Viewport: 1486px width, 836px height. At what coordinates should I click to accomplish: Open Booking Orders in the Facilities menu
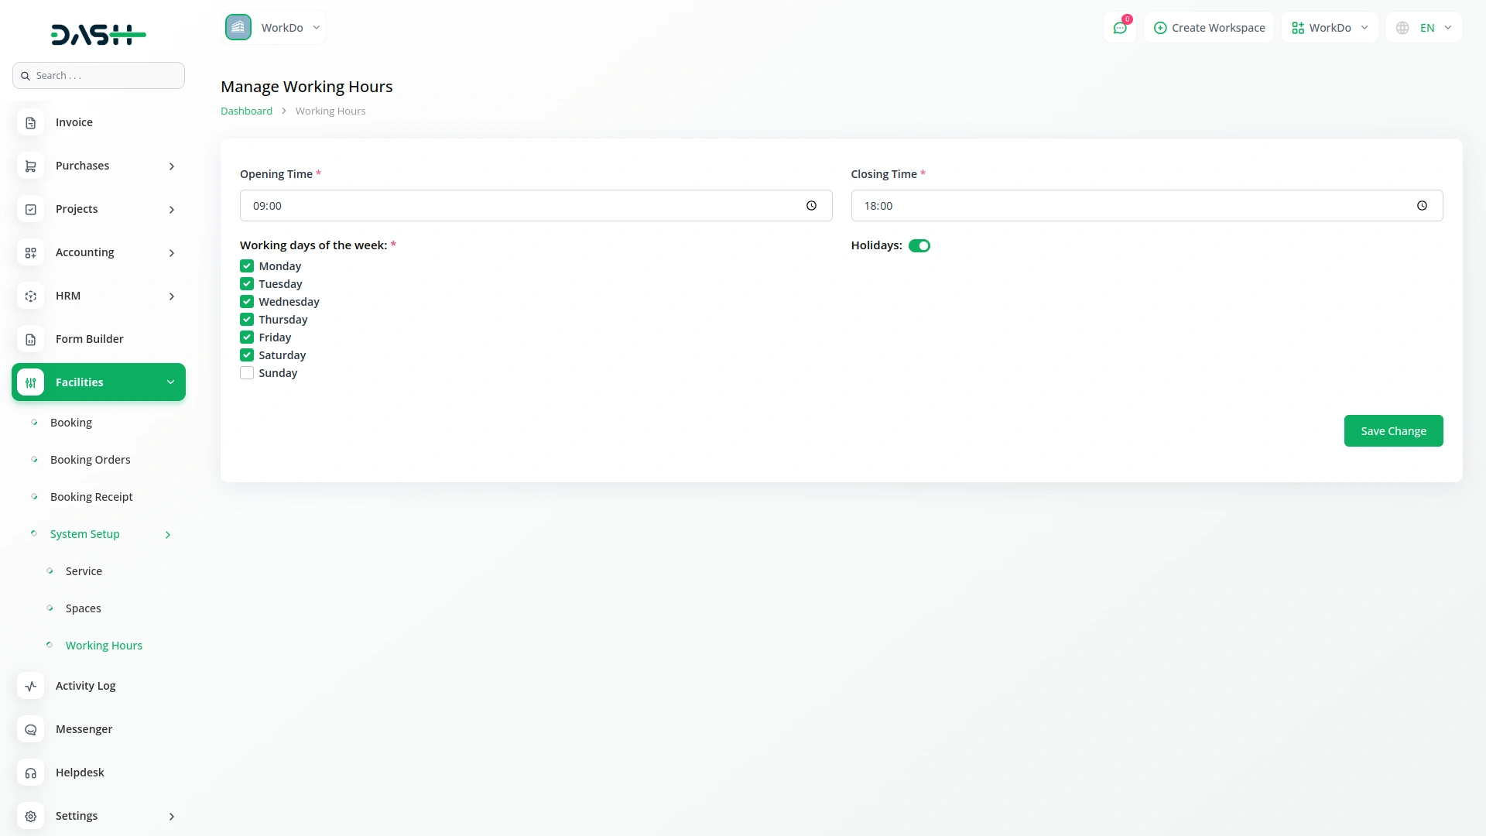(90, 460)
